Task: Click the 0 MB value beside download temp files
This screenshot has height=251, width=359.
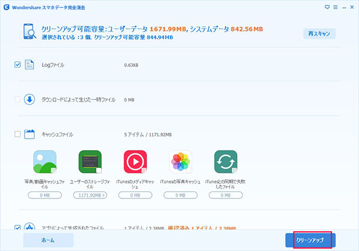Action: point(129,100)
